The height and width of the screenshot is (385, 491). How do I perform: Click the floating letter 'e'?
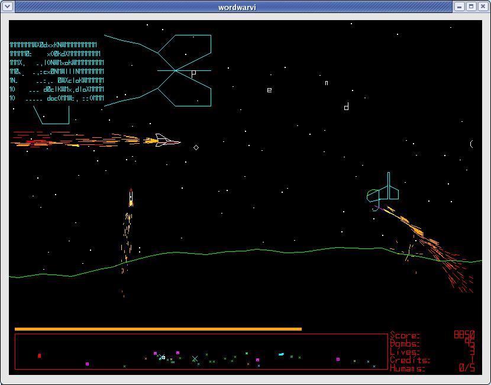[269, 90]
